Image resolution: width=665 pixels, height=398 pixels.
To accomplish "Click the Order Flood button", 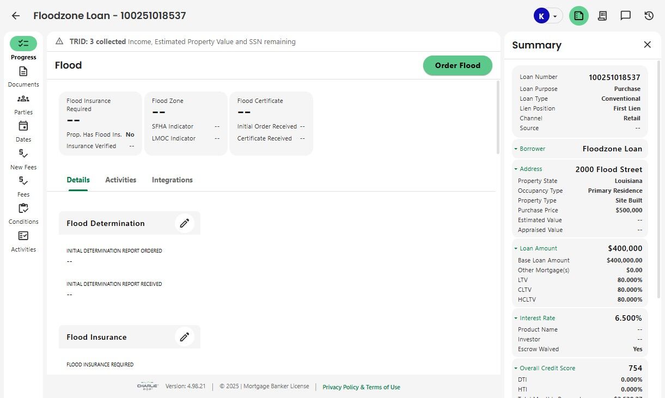I will 457,65.
